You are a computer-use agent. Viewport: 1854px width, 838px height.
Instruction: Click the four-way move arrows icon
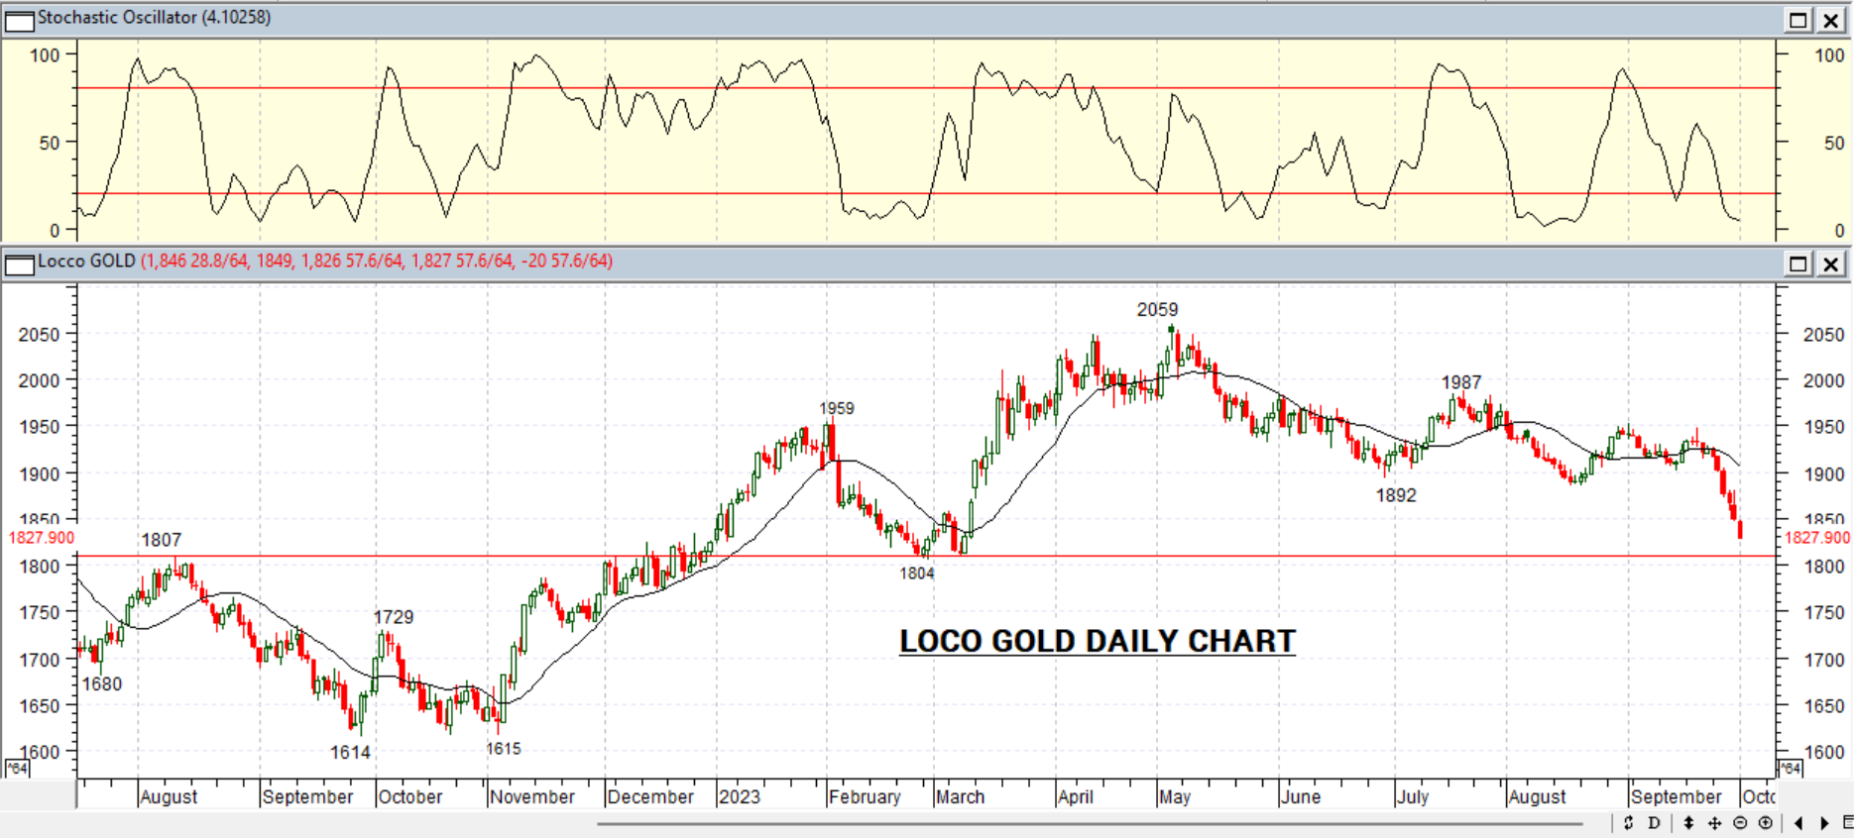tap(1714, 823)
